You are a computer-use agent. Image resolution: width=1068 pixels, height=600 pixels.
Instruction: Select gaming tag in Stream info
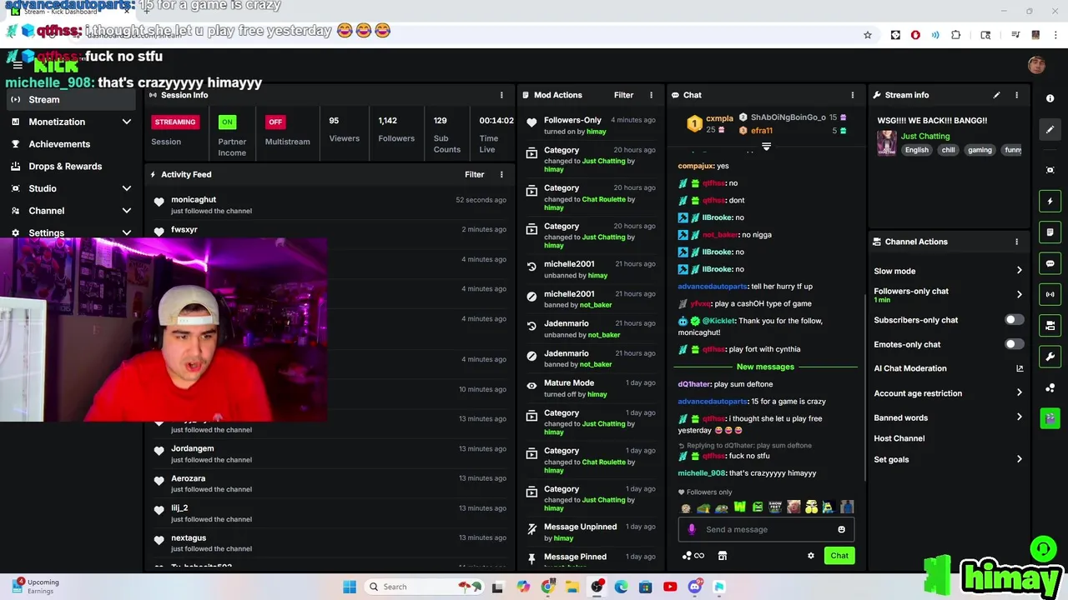click(980, 150)
